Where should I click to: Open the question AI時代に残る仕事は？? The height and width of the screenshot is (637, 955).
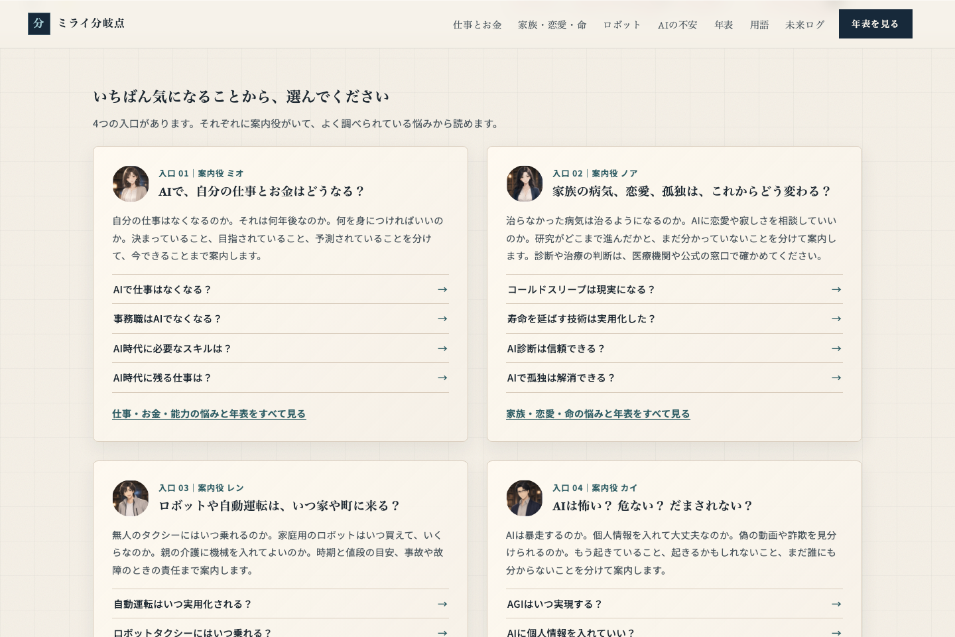click(281, 378)
